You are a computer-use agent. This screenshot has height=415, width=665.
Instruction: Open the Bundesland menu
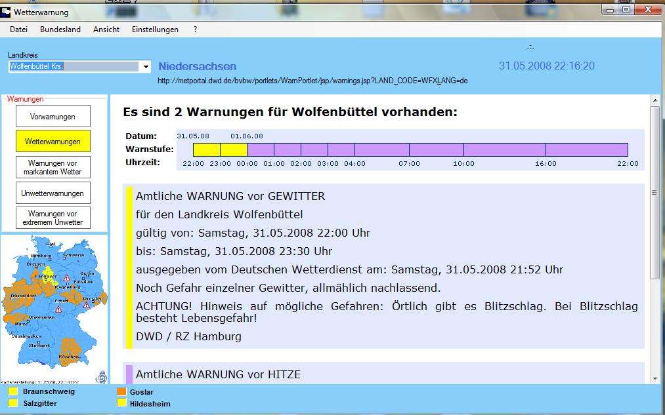60,30
